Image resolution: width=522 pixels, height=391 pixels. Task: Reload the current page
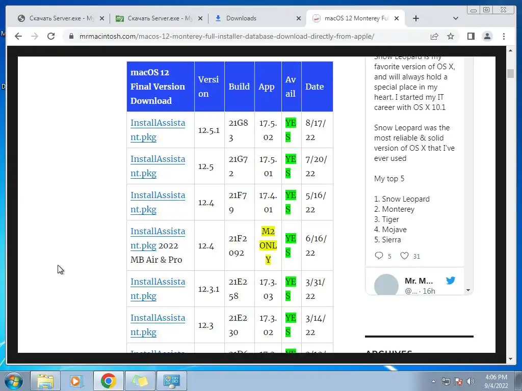51,36
